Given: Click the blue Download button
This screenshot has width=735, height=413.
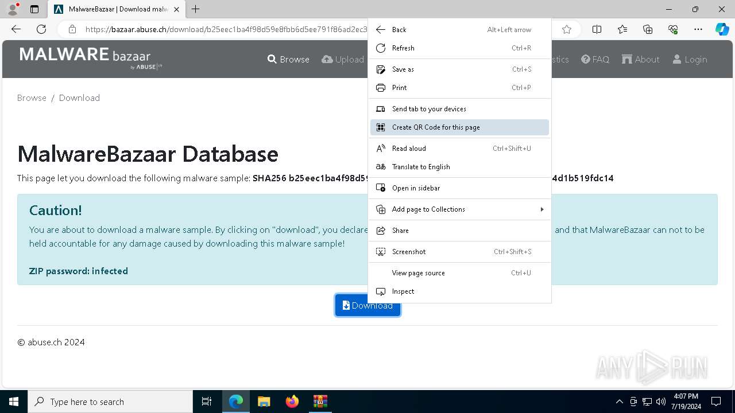Looking at the screenshot, I should 367,306.
